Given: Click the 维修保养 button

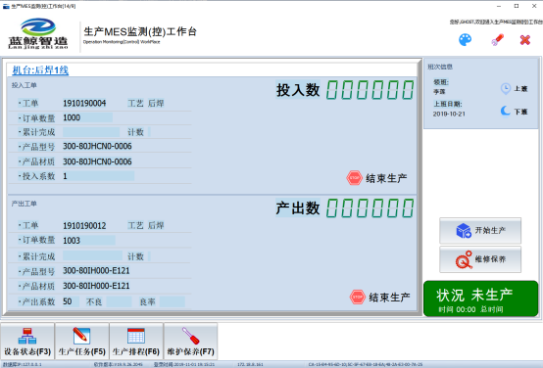Looking at the screenshot, I should 480,259.
